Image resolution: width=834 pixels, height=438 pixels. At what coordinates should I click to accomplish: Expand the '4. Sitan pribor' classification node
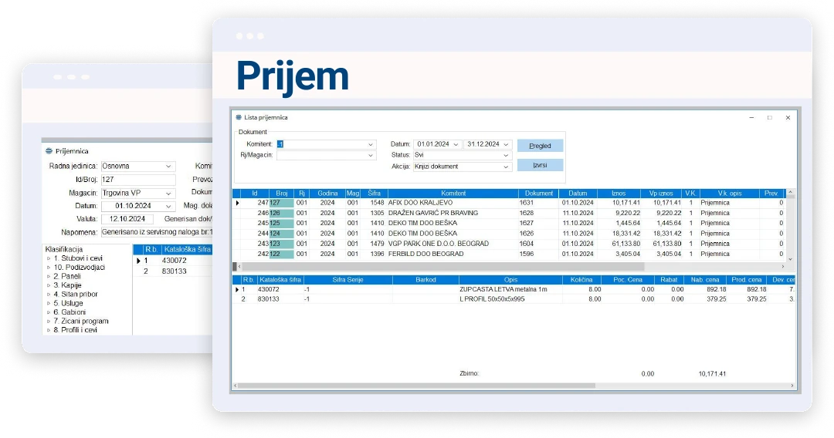tap(49, 295)
